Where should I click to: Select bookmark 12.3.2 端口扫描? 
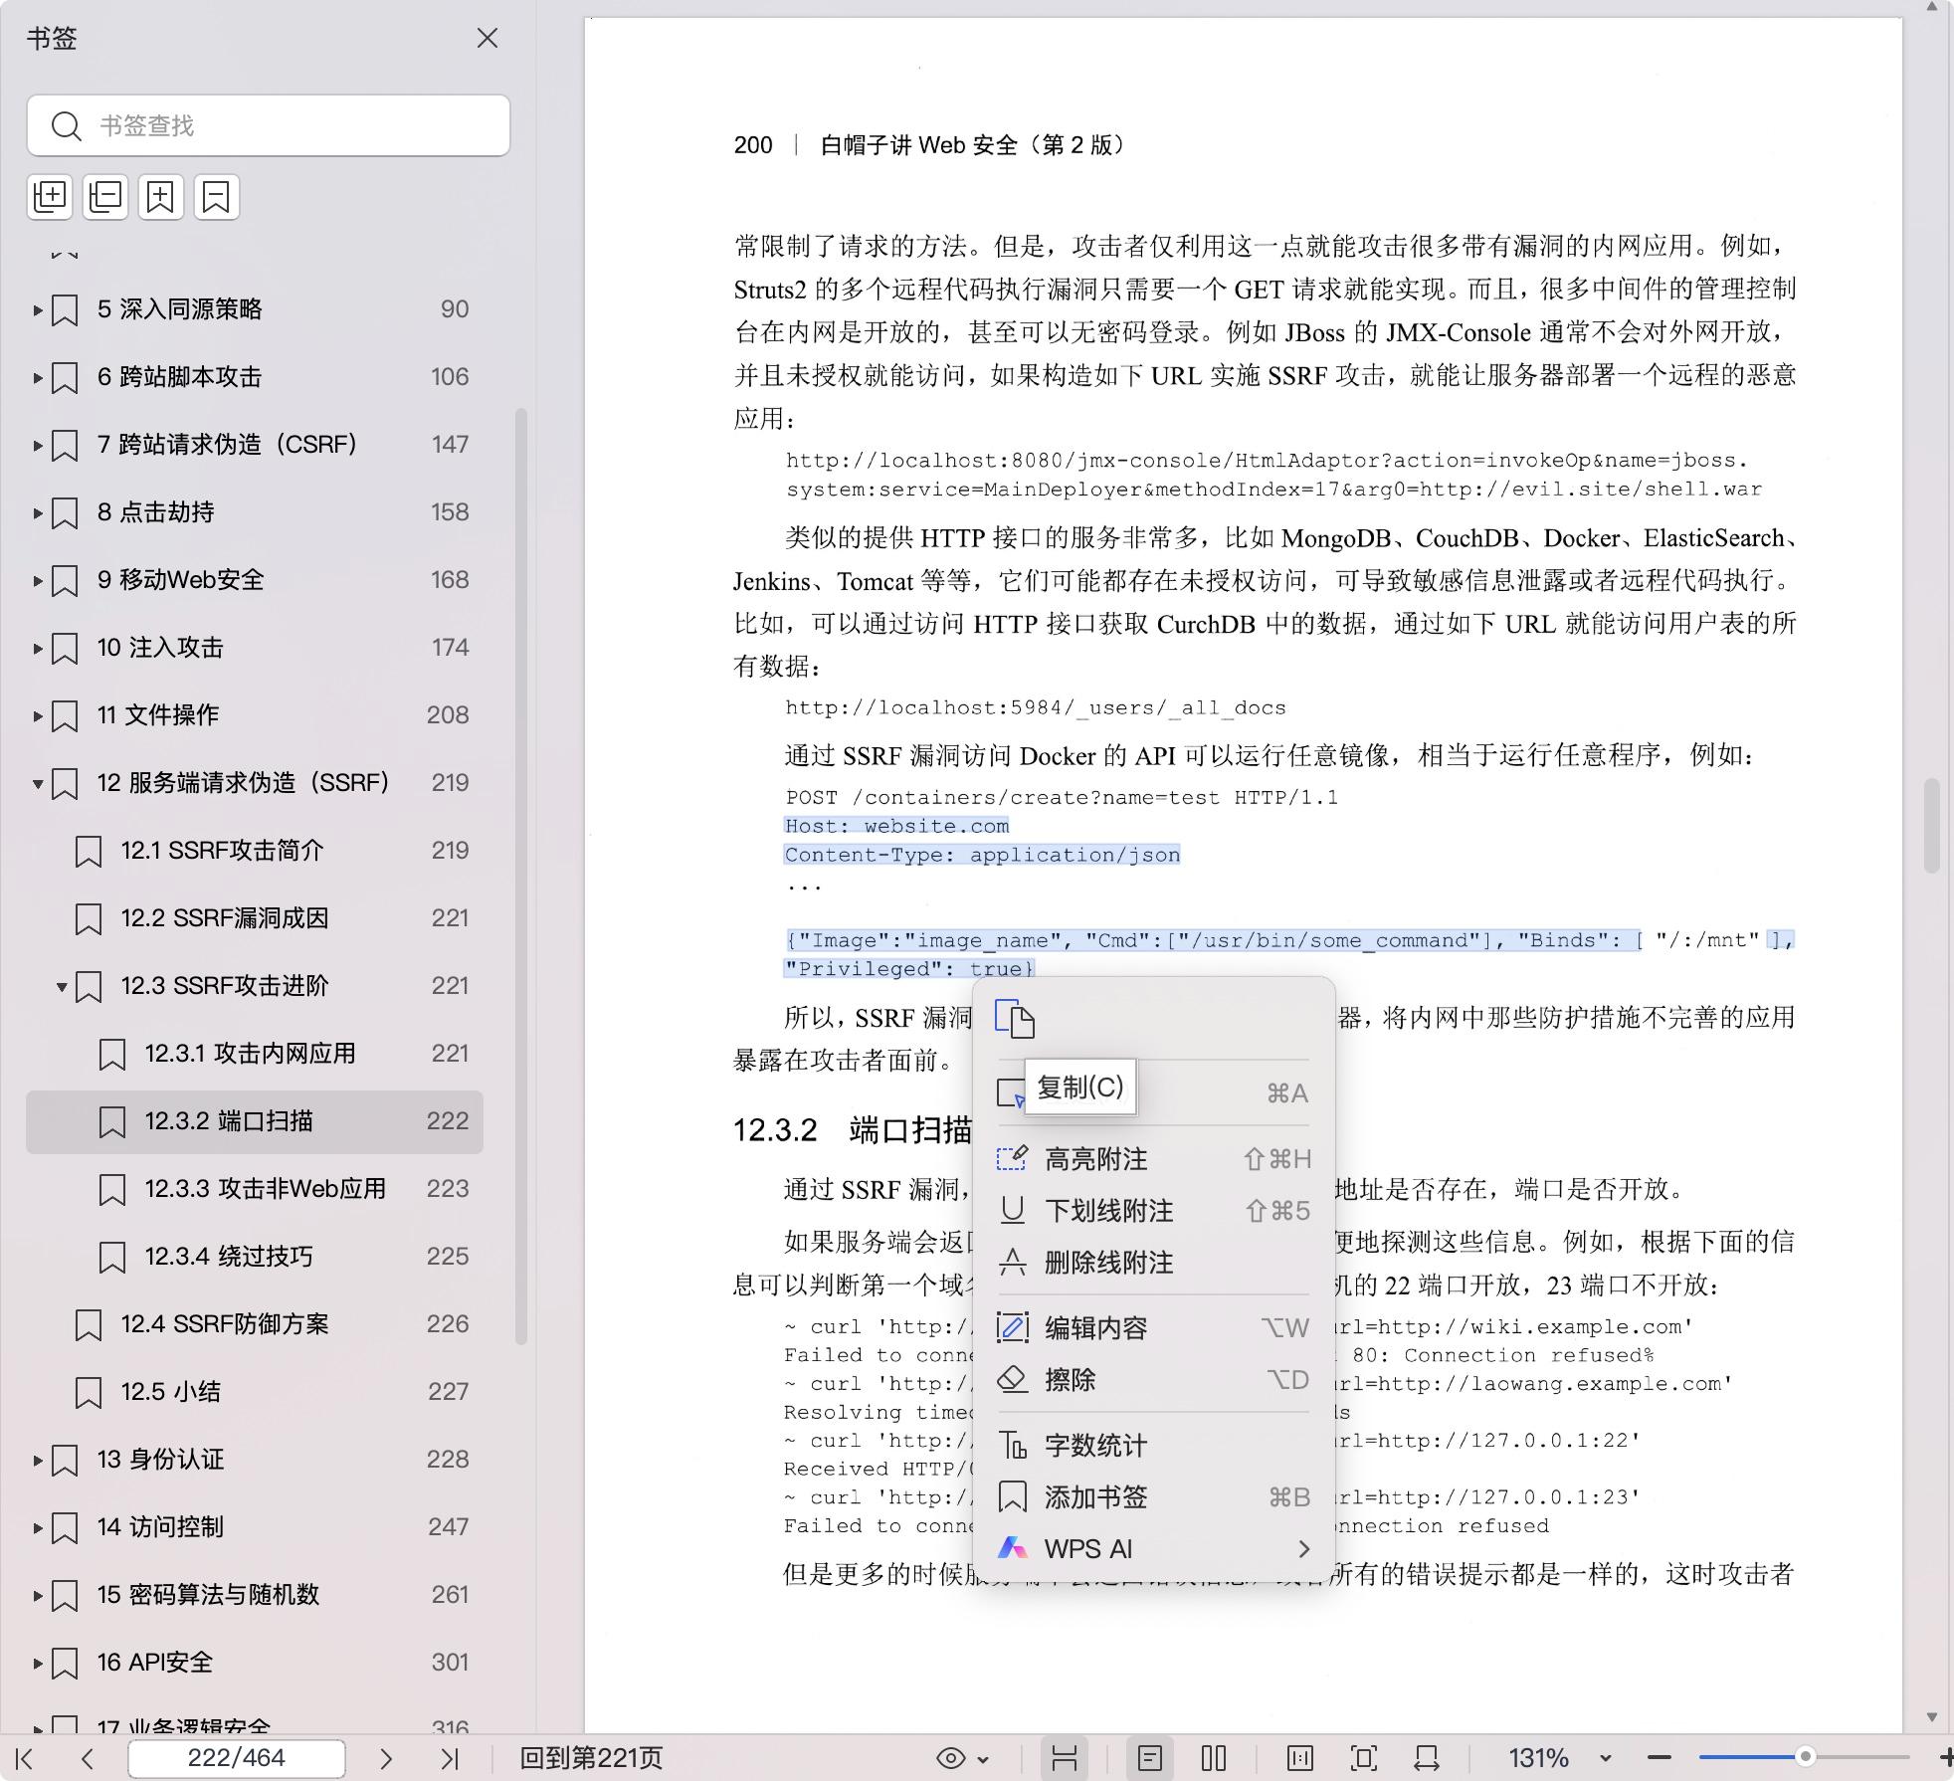coord(255,1121)
